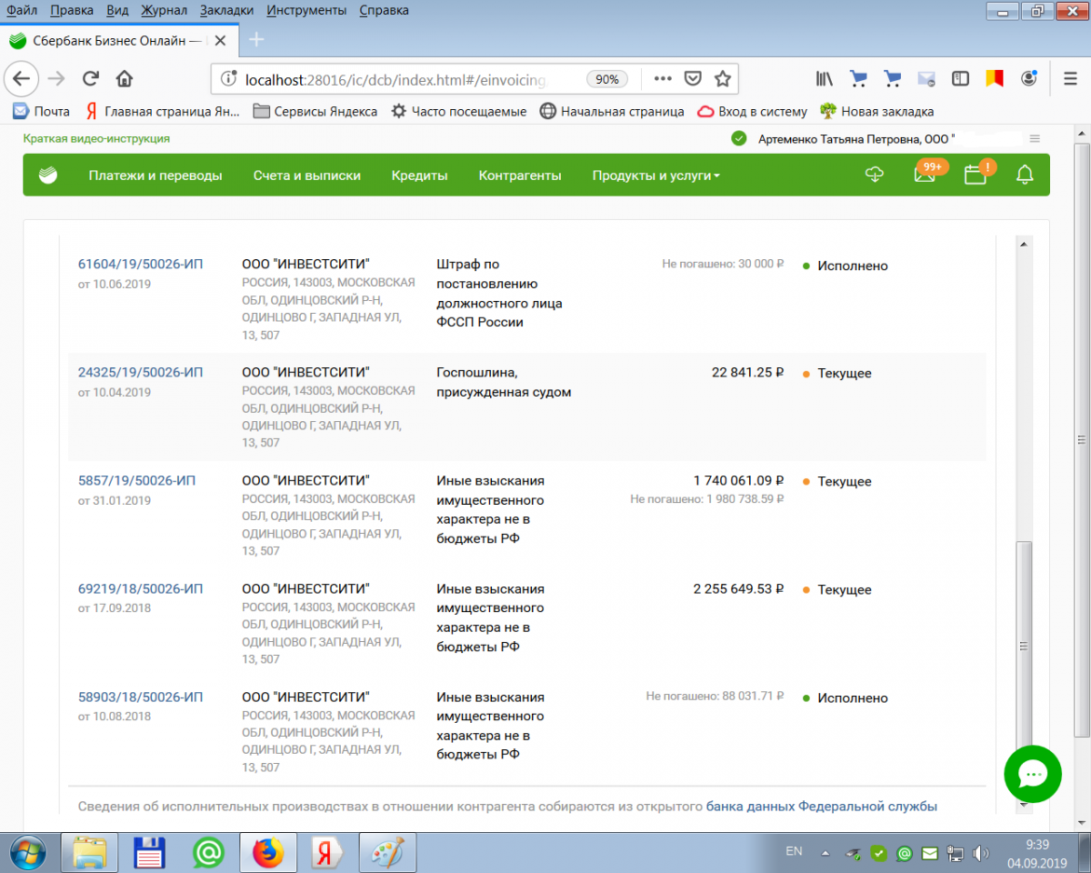1091x873 pixels.
Task: Open case 69219/18/50026-ИП link
Action: pyautogui.click(x=141, y=588)
